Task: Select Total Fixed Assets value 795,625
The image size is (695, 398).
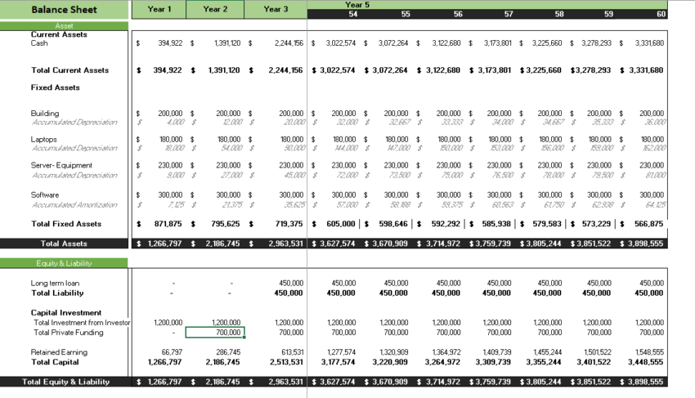Action: tap(226, 224)
